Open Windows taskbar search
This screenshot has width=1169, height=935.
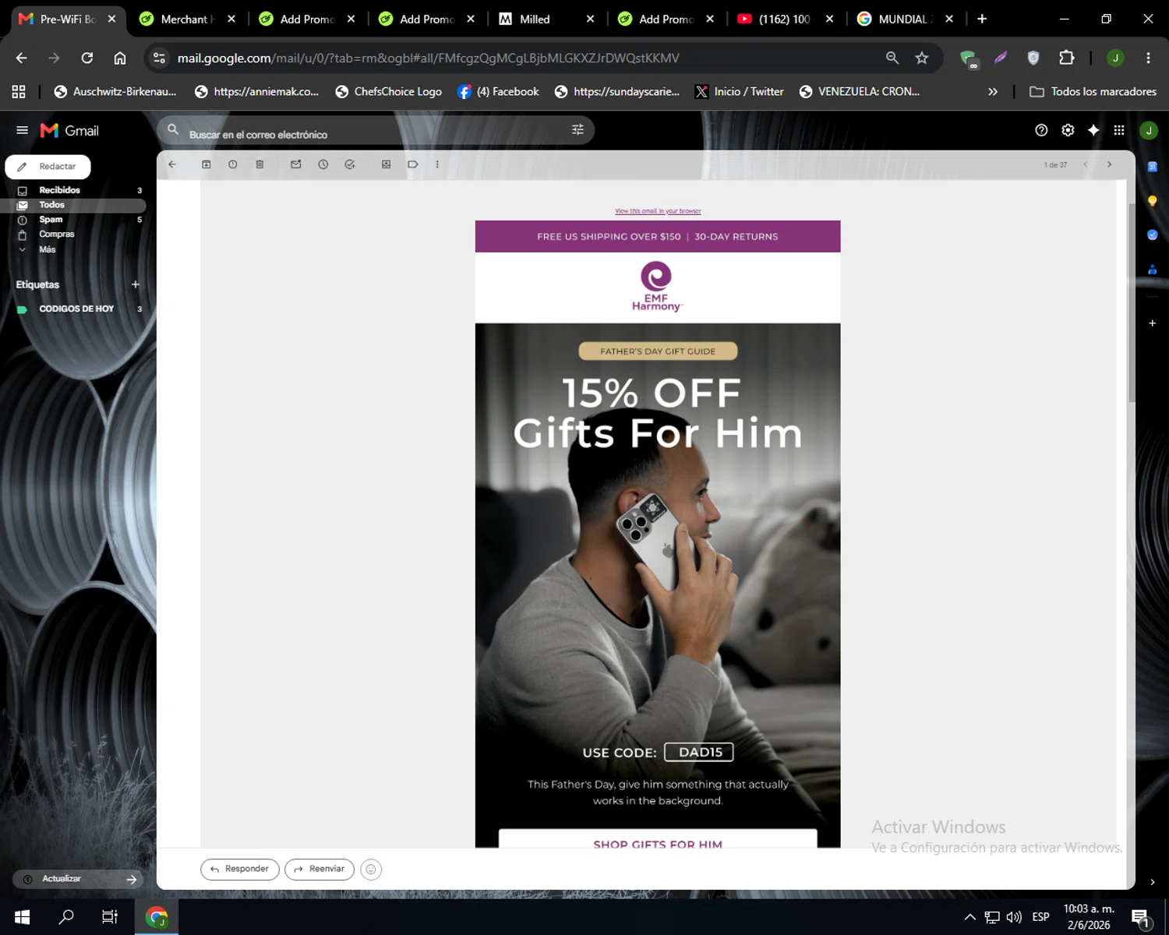tap(66, 917)
